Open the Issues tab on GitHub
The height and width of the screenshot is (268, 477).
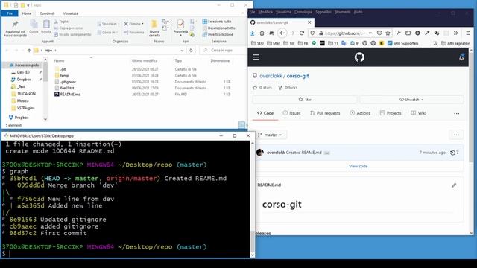click(x=291, y=113)
